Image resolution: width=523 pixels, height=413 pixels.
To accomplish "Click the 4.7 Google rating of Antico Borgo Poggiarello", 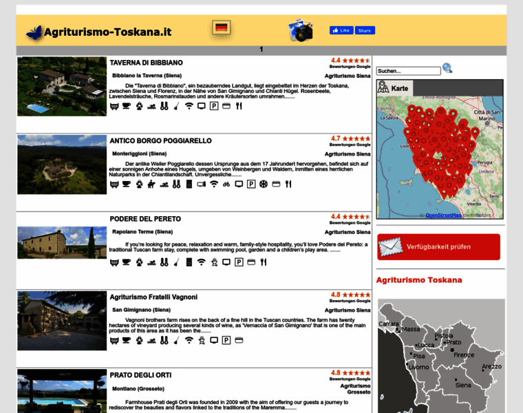I will 350,138.
